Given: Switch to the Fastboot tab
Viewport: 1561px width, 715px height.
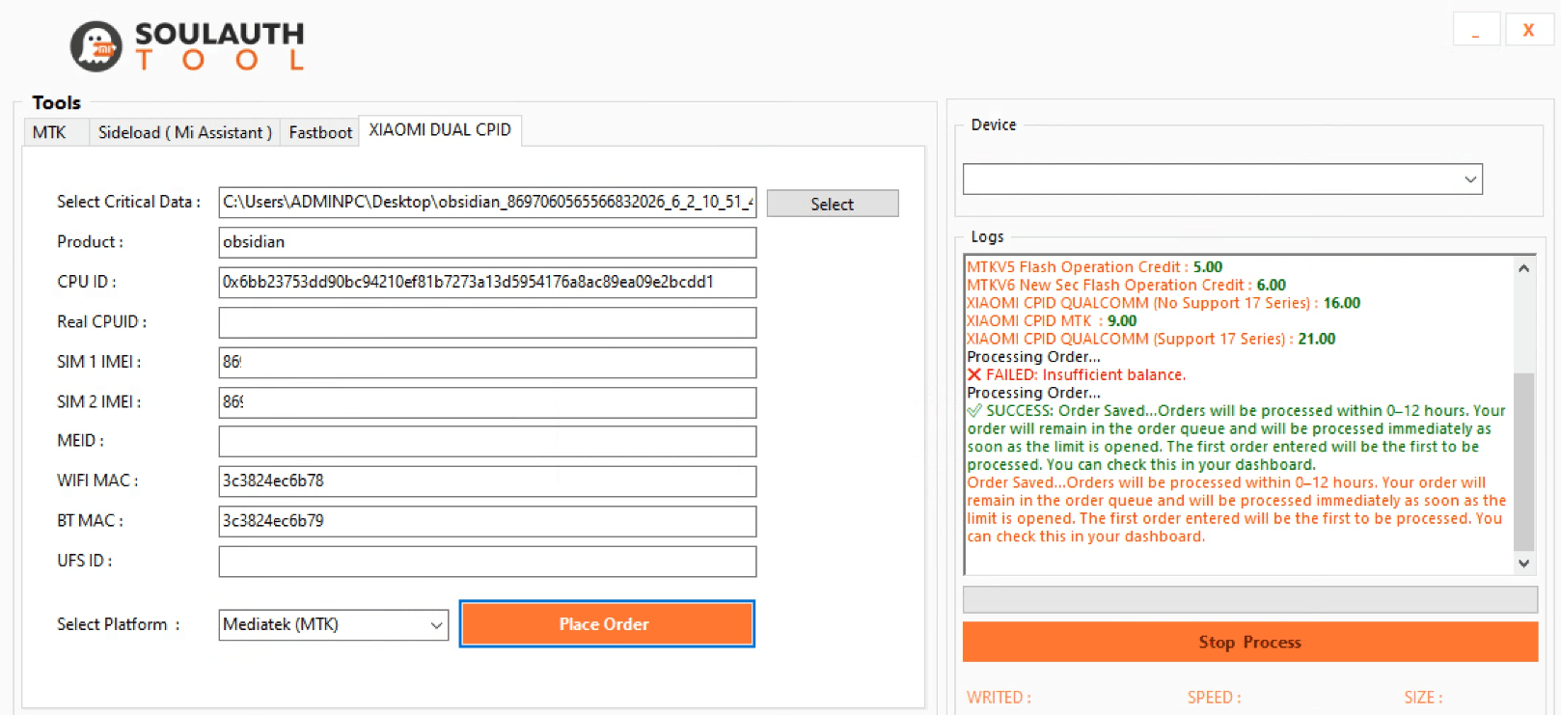Looking at the screenshot, I should (320, 132).
